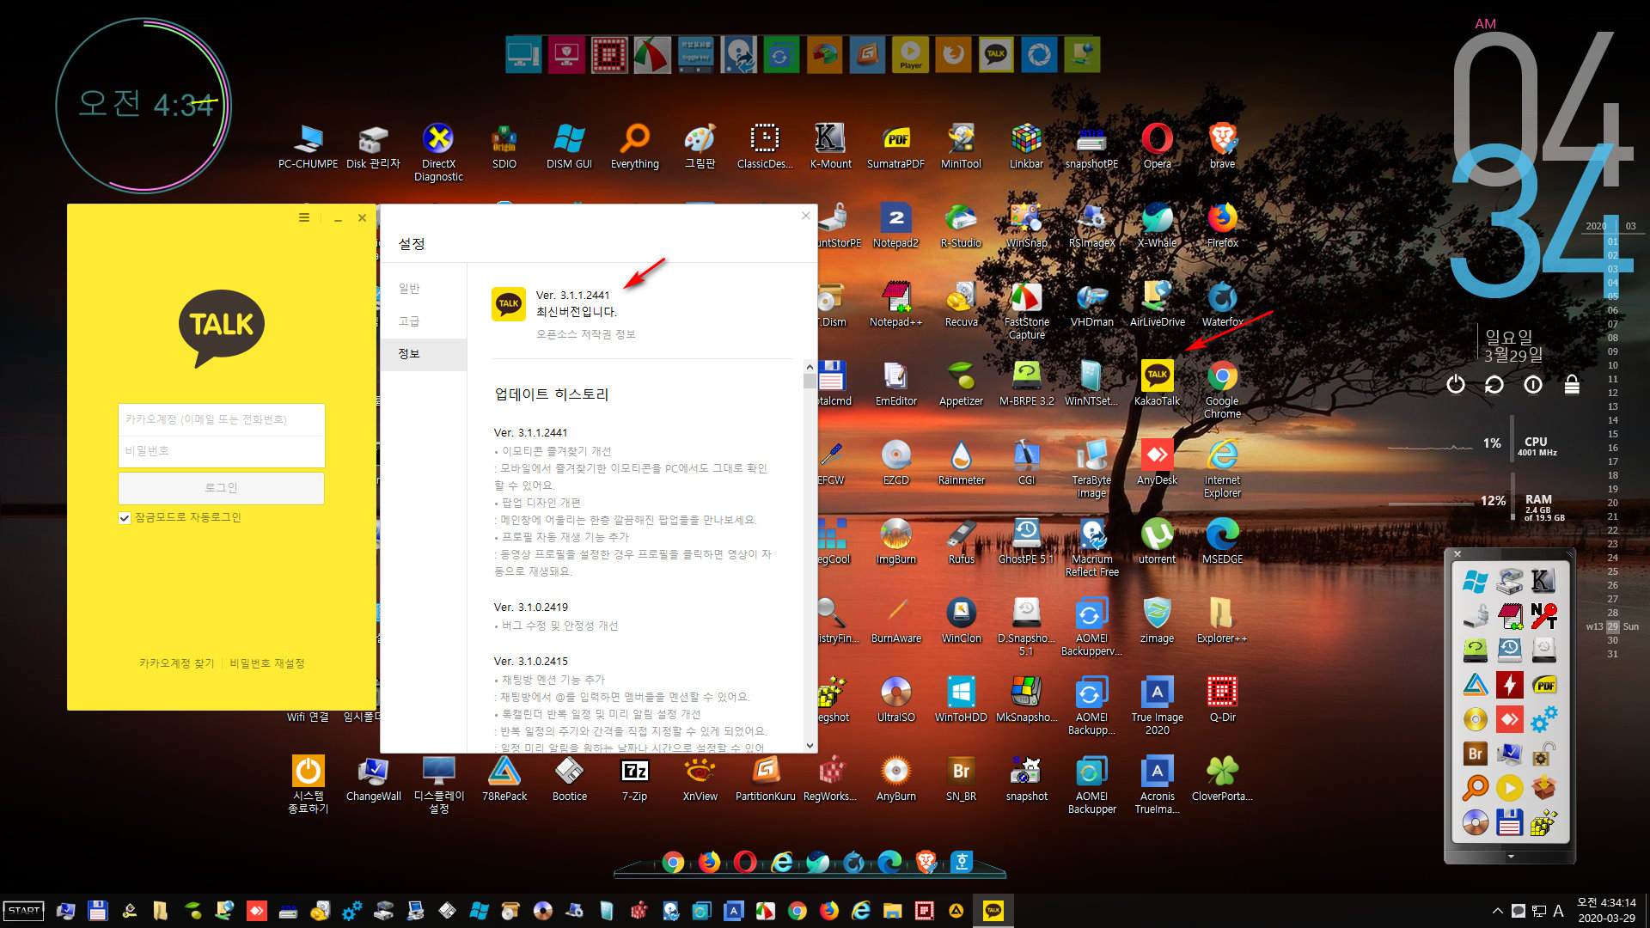Open the Wifi 연결 desktop icon
1650x928 pixels.
tap(308, 717)
